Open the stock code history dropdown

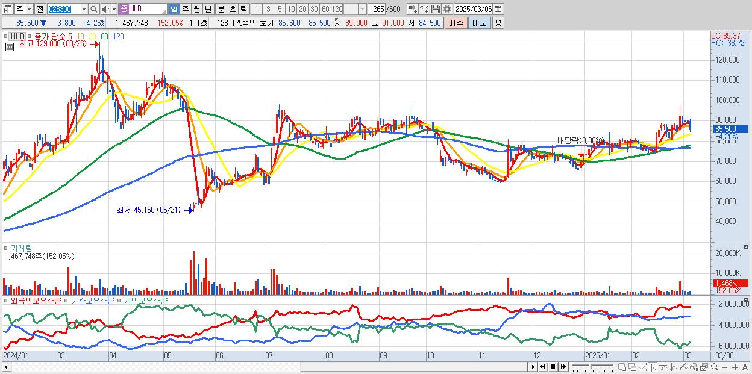[x=84, y=9]
